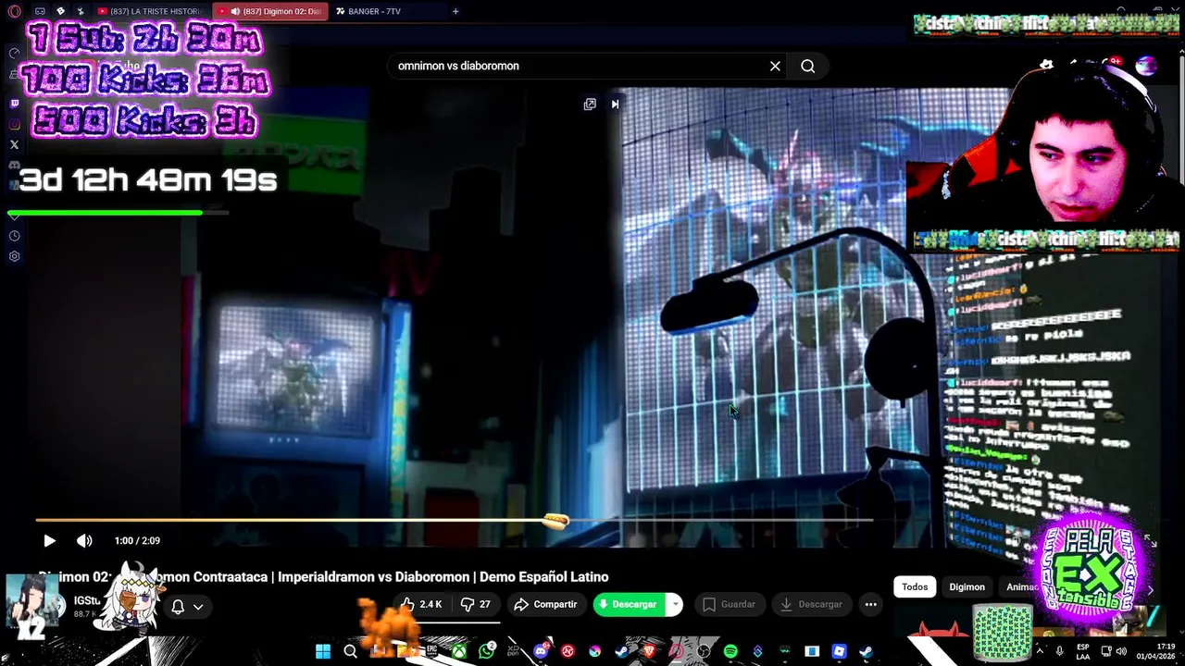Like the video (2.4 K)

click(421, 604)
